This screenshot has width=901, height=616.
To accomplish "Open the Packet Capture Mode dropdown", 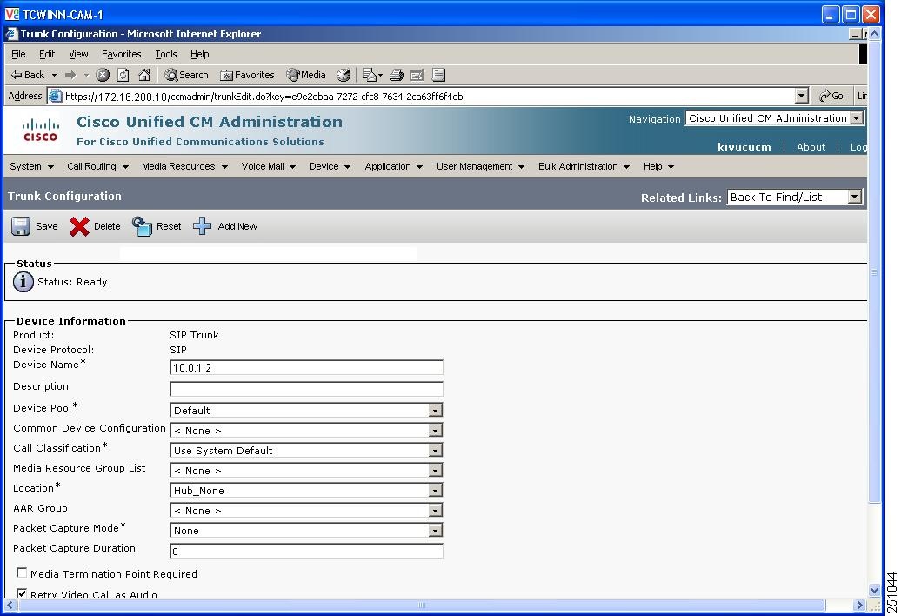I will point(306,531).
